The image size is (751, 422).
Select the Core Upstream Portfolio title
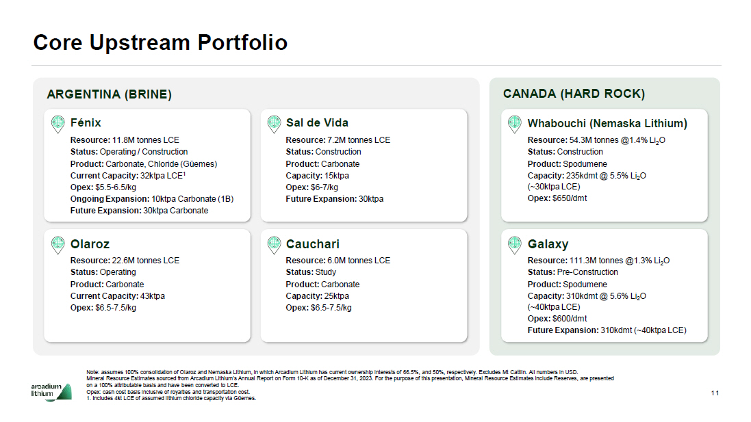[160, 42]
